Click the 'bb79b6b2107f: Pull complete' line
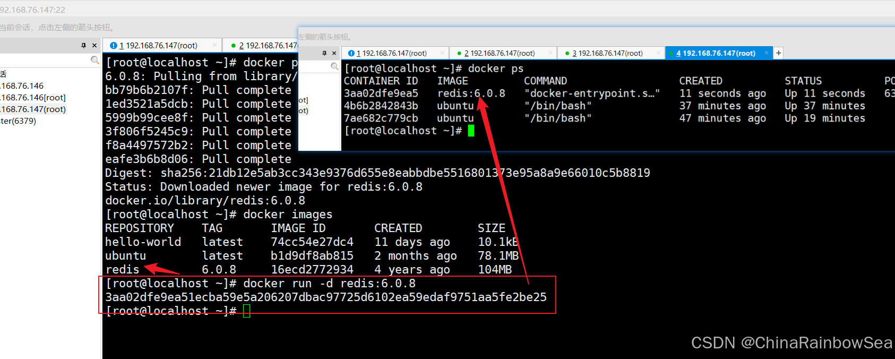 tap(199, 90)
